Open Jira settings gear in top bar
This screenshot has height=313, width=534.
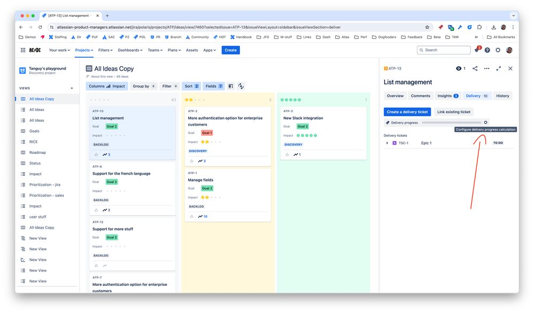coord(498,50)
